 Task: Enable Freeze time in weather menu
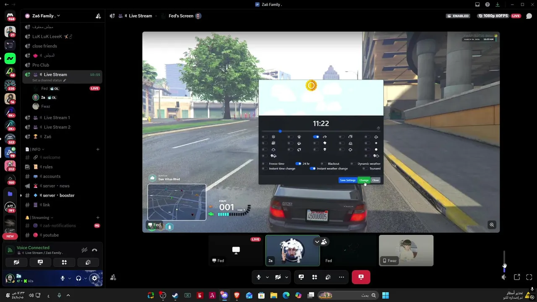click(x=264, y=164)
